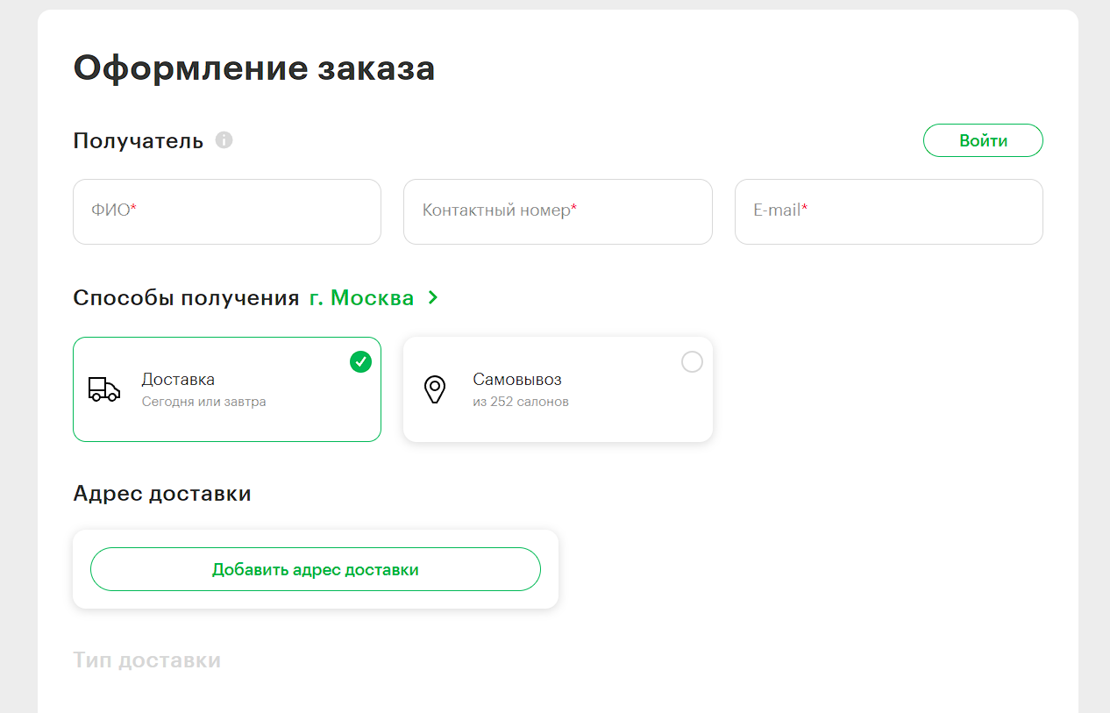Click the map pin icon for Самовывоз
Image resolution: width=1110 pixels, height=713 pixels.
click(x=434, y=389)
